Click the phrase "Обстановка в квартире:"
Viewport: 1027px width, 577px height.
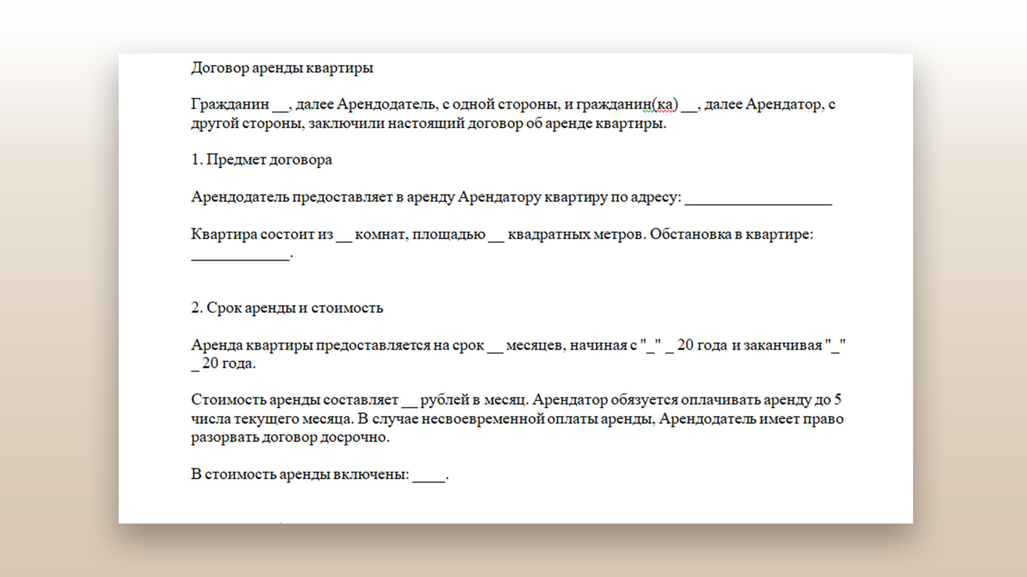(731, 235)
